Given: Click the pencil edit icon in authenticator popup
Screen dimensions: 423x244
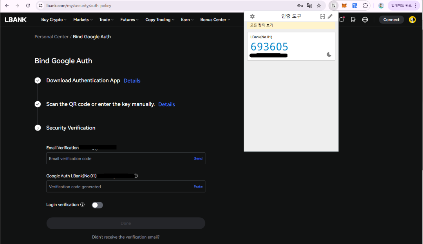Looking at the screenshot, I should point(330,16).
